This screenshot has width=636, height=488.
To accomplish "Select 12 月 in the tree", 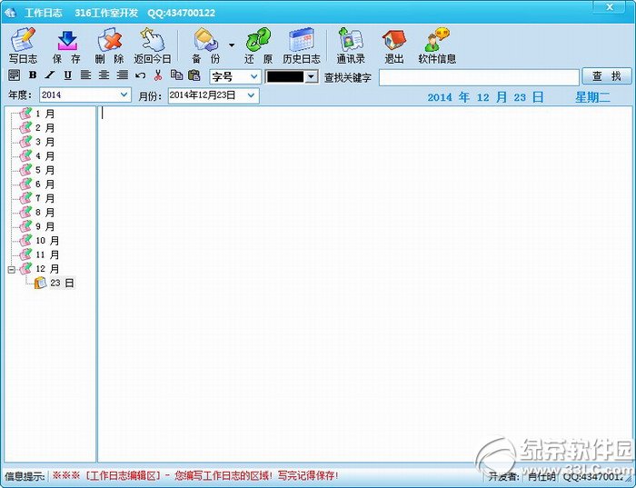I will (40, 269).
